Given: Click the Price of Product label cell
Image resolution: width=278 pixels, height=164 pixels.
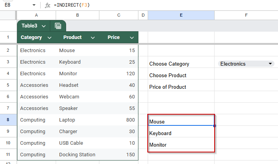Looking at the screenshot, I should tap(181, 85).
